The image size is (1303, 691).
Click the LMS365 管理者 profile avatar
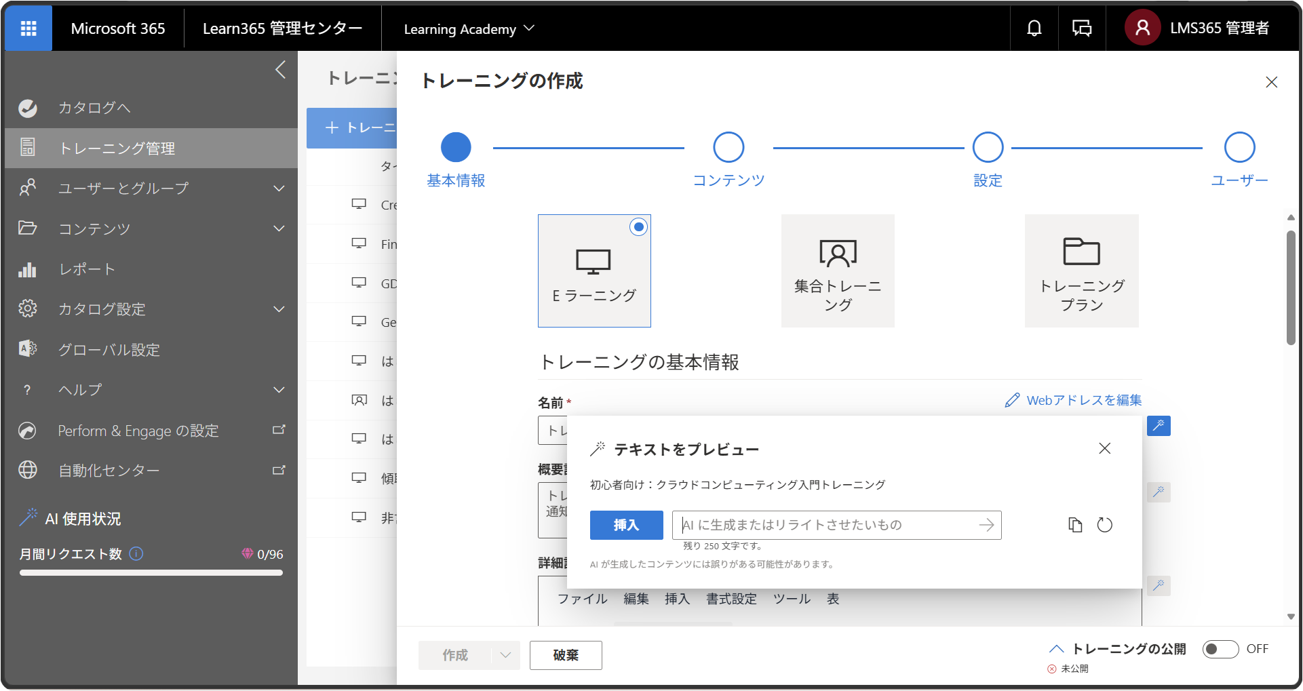tap(1143, 28)
